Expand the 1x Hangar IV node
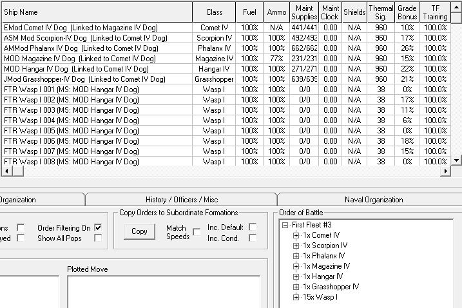462x308 pixels. pyautogui.click(x=296, y=277)
